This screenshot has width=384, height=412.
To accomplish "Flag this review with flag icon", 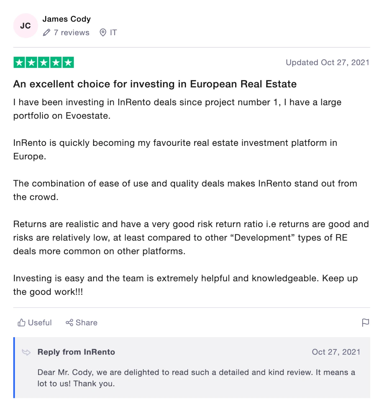I will pyautogui.click(x=365, y=322).
